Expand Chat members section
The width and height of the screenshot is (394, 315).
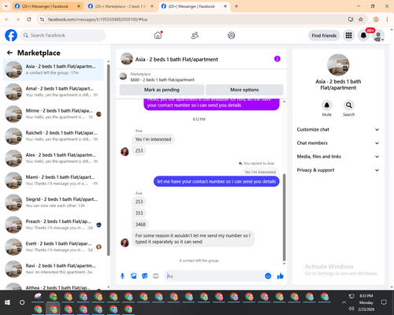(338, 143)
